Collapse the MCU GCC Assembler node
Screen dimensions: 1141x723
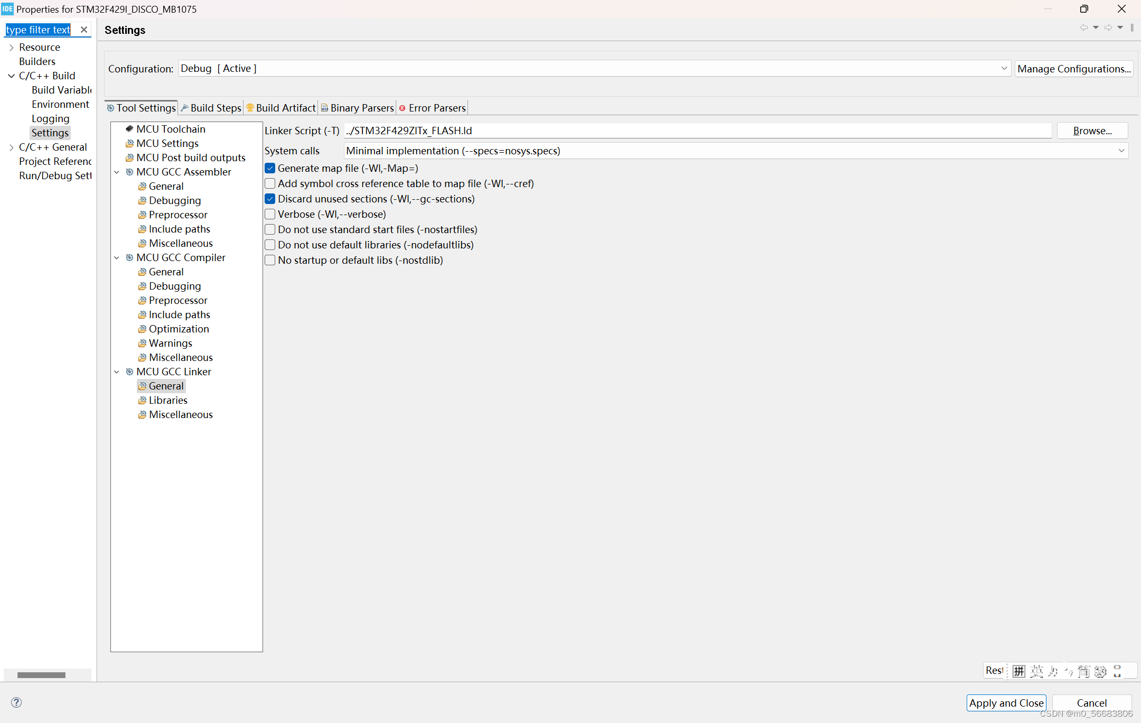click(x=117, y=172)
